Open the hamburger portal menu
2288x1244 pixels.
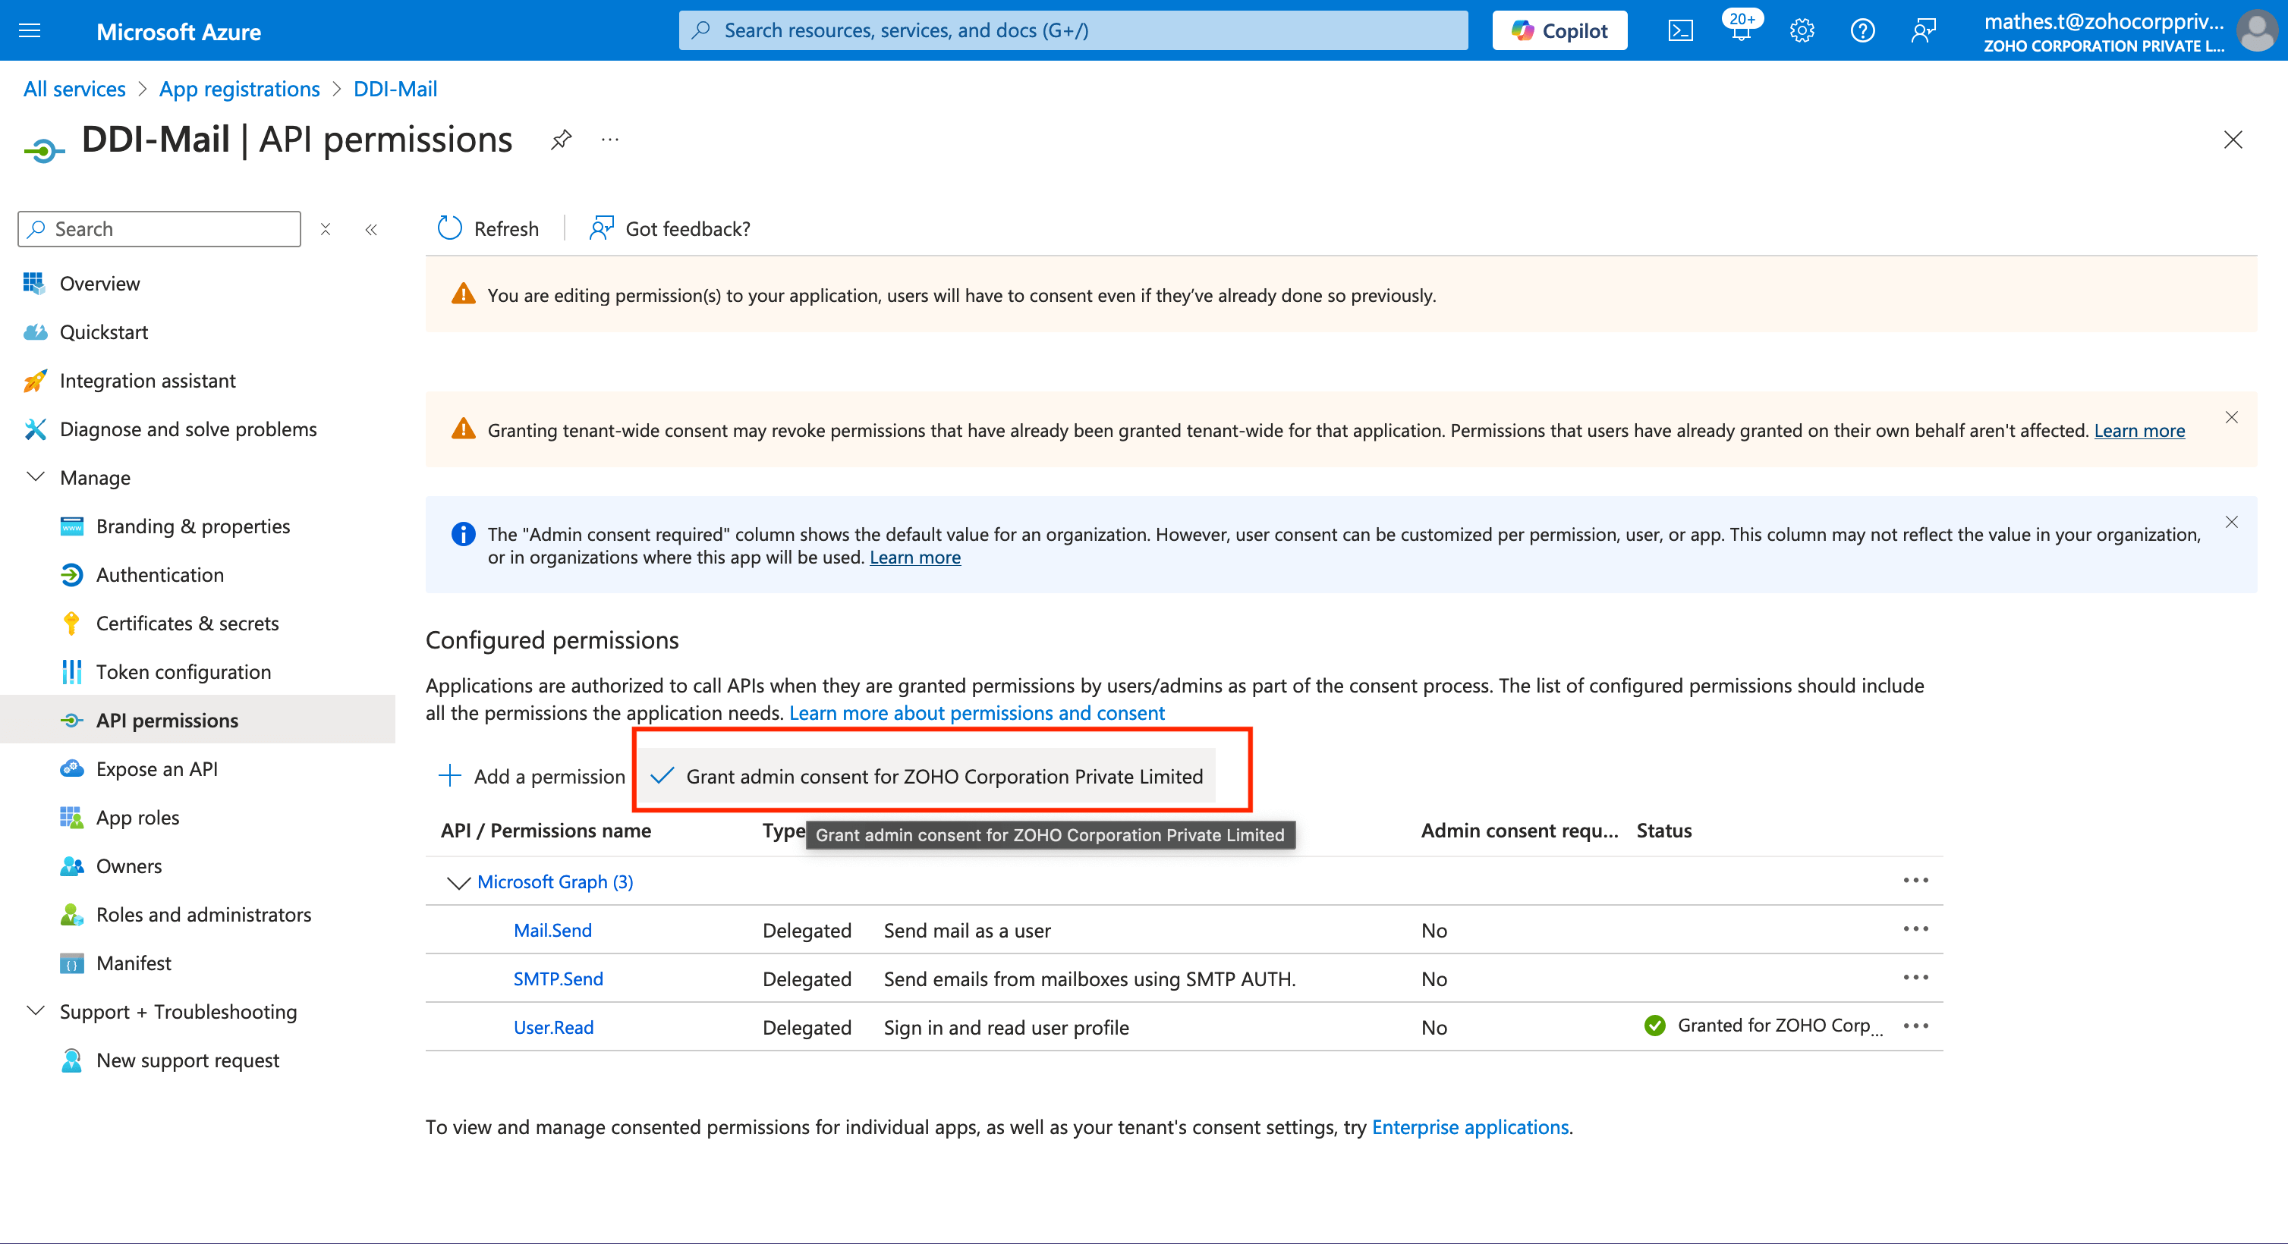pos(30,31)
